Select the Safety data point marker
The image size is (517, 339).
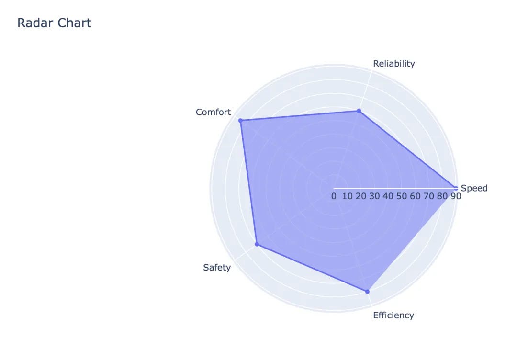coord(257,245)
